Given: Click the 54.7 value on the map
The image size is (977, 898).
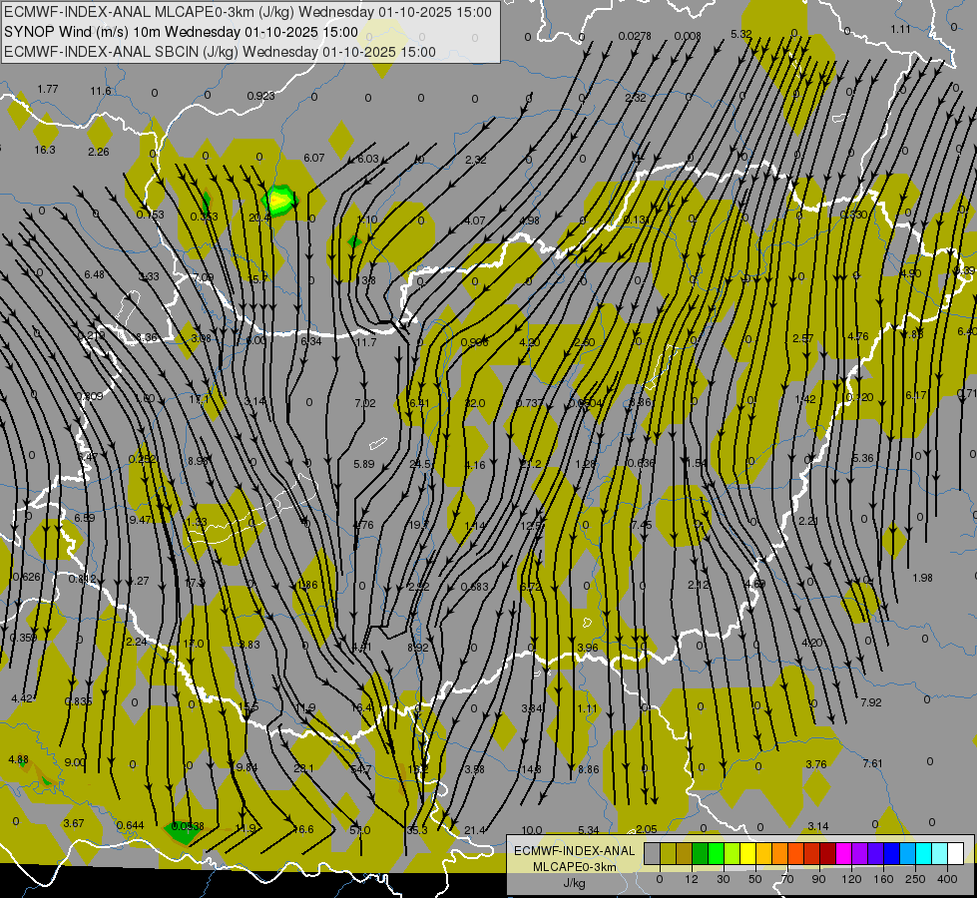Looking at the screenshot, I should (x=360, y=768).
